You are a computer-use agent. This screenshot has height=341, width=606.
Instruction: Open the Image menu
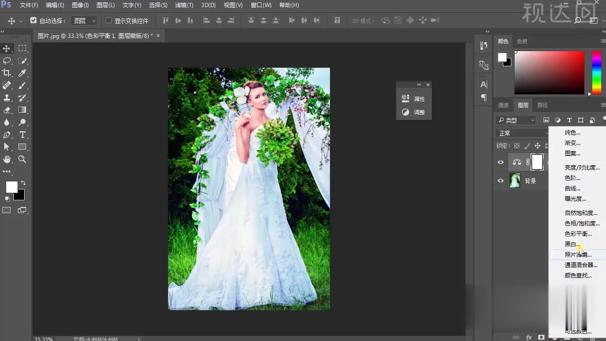click(80, 5)
